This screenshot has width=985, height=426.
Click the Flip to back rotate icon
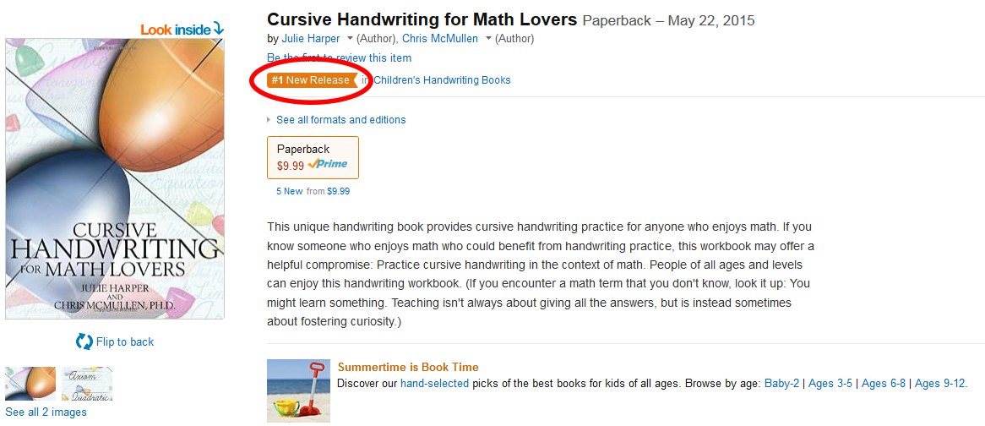pos(84,341)
